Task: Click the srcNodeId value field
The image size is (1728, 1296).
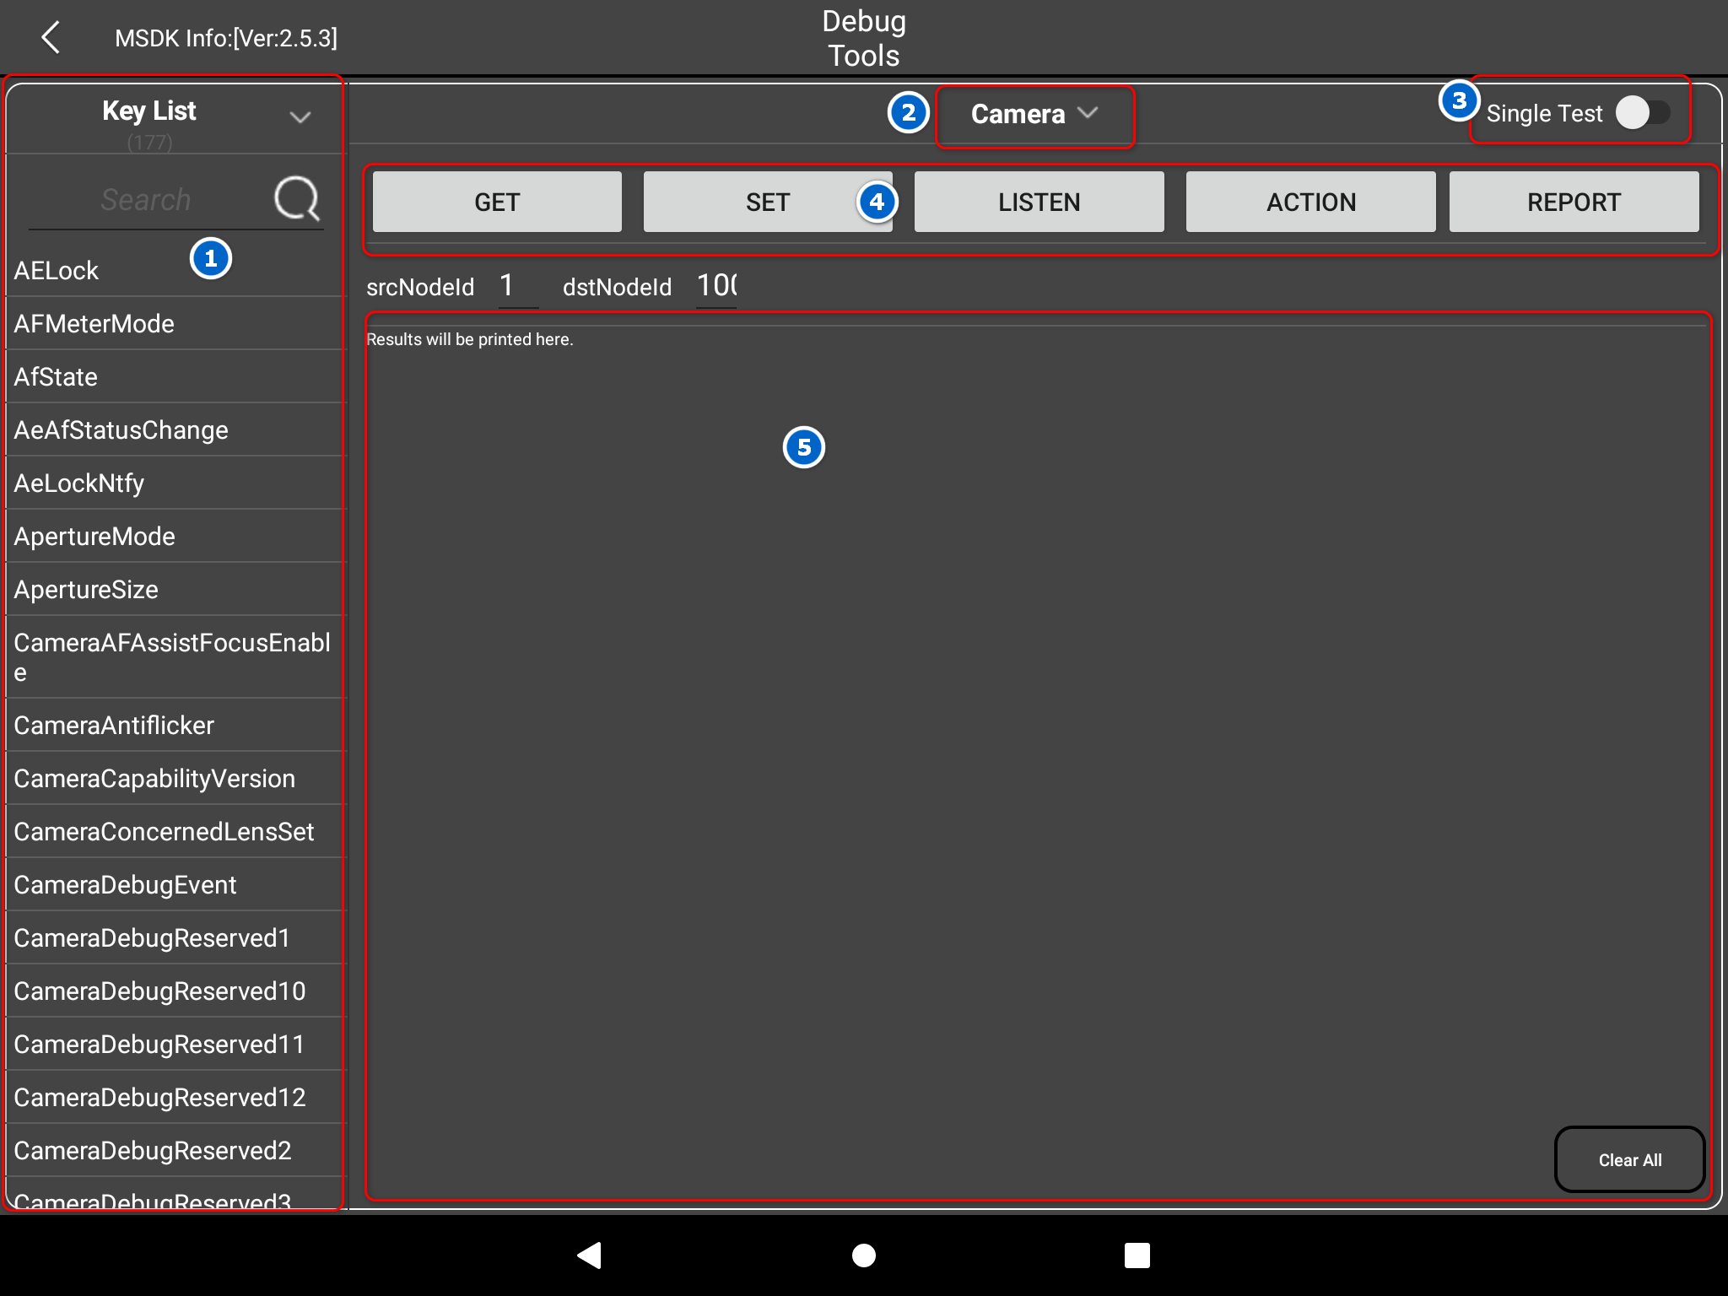Action: tap(517, 286)
